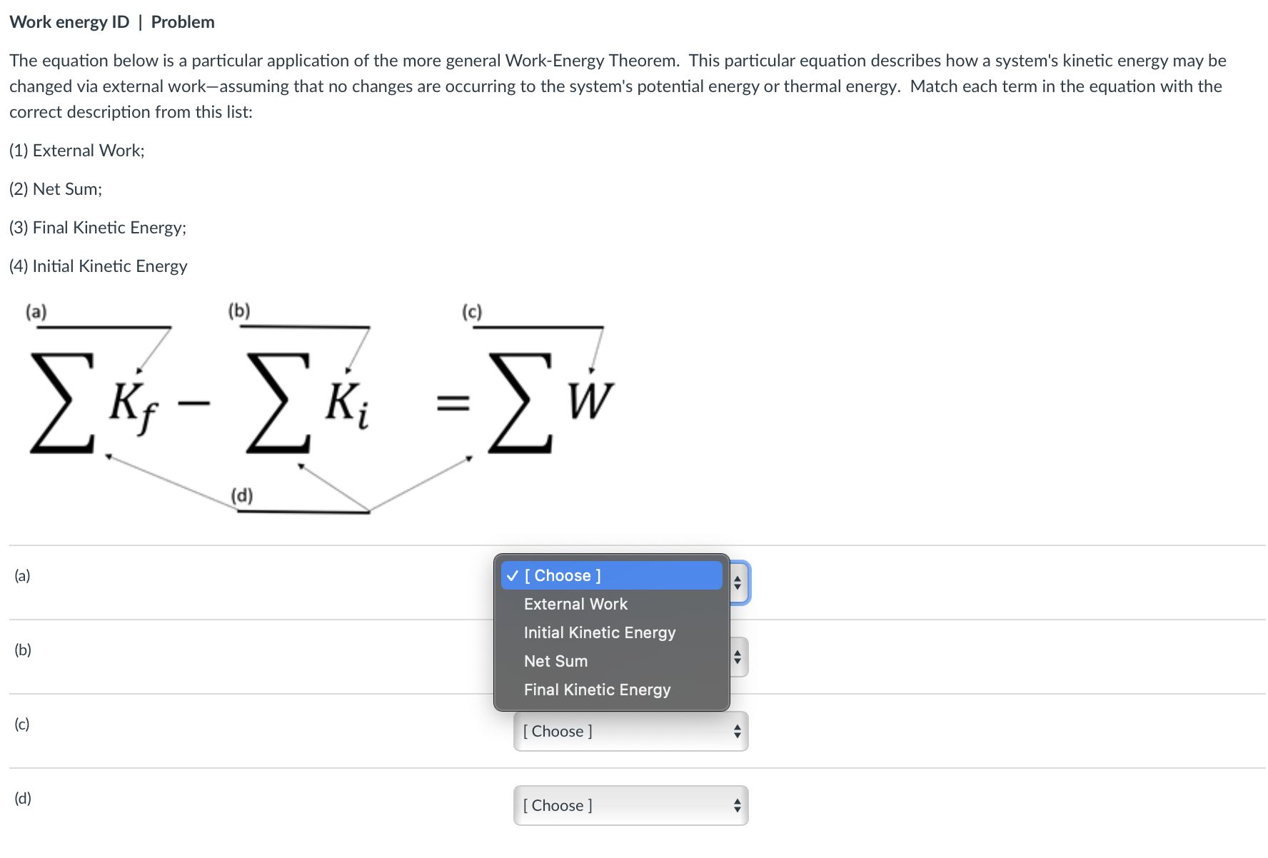Click the (c) label in the answer table

[22, 724]
